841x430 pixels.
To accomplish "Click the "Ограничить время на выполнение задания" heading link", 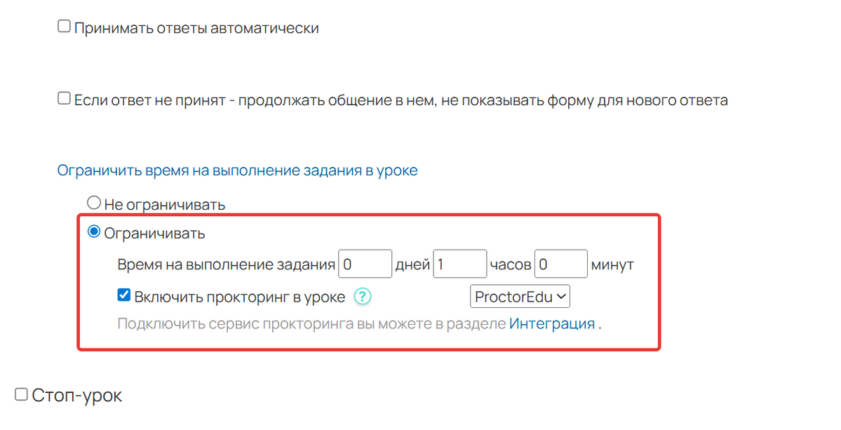I will point(238,170).
